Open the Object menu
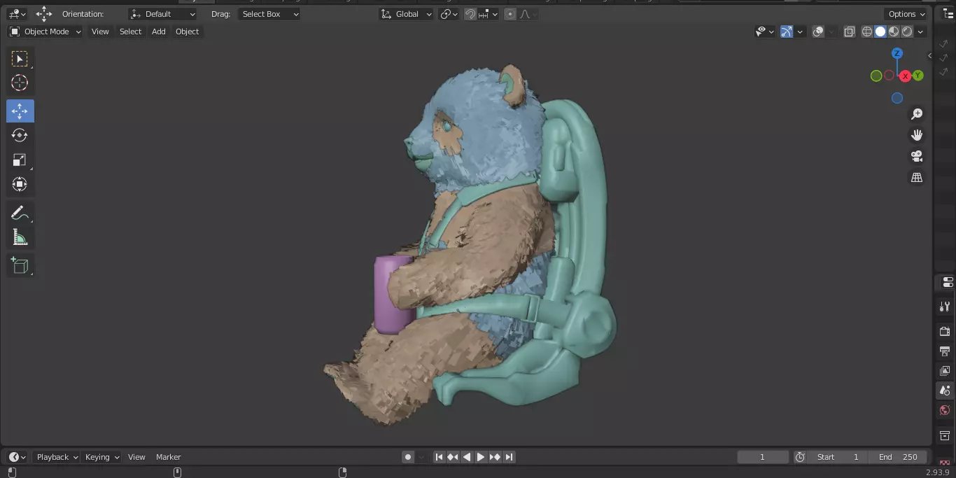This screenshot has height=478, width=956. pyautogui.click(x=187, y=31)
